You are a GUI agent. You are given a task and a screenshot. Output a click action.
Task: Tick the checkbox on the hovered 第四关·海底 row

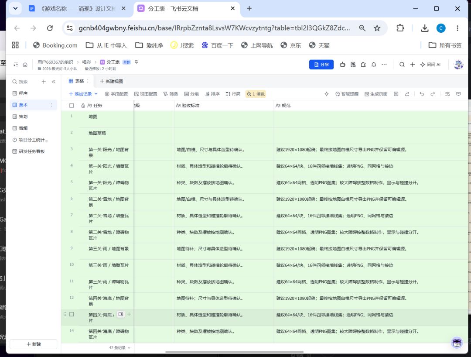72,314
